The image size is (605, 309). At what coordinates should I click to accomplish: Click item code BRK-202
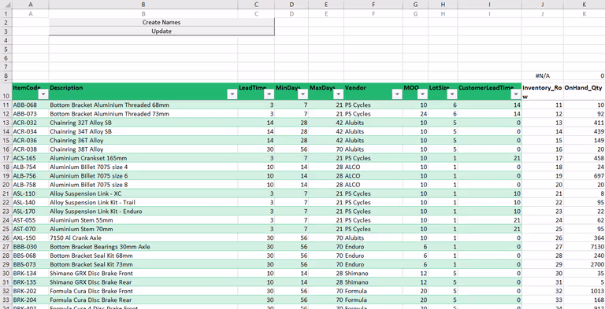click(x=31, y=291)
